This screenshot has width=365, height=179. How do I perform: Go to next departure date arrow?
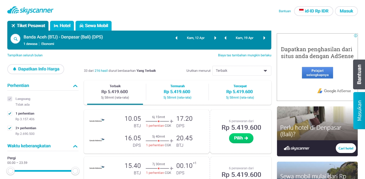(215, 38)
